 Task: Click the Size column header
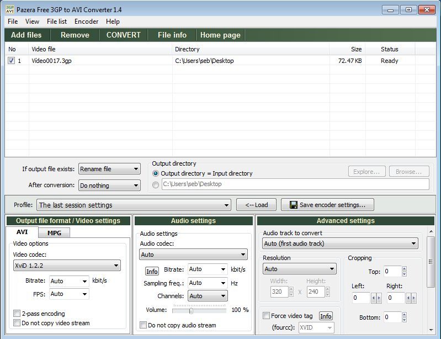click(347, 49)
